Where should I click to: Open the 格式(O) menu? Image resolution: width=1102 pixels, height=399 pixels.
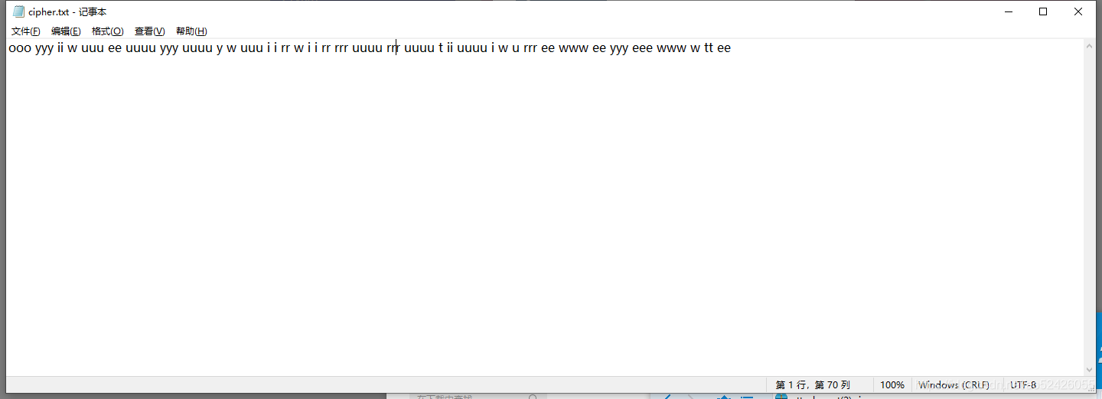click(x=107, y=31)
